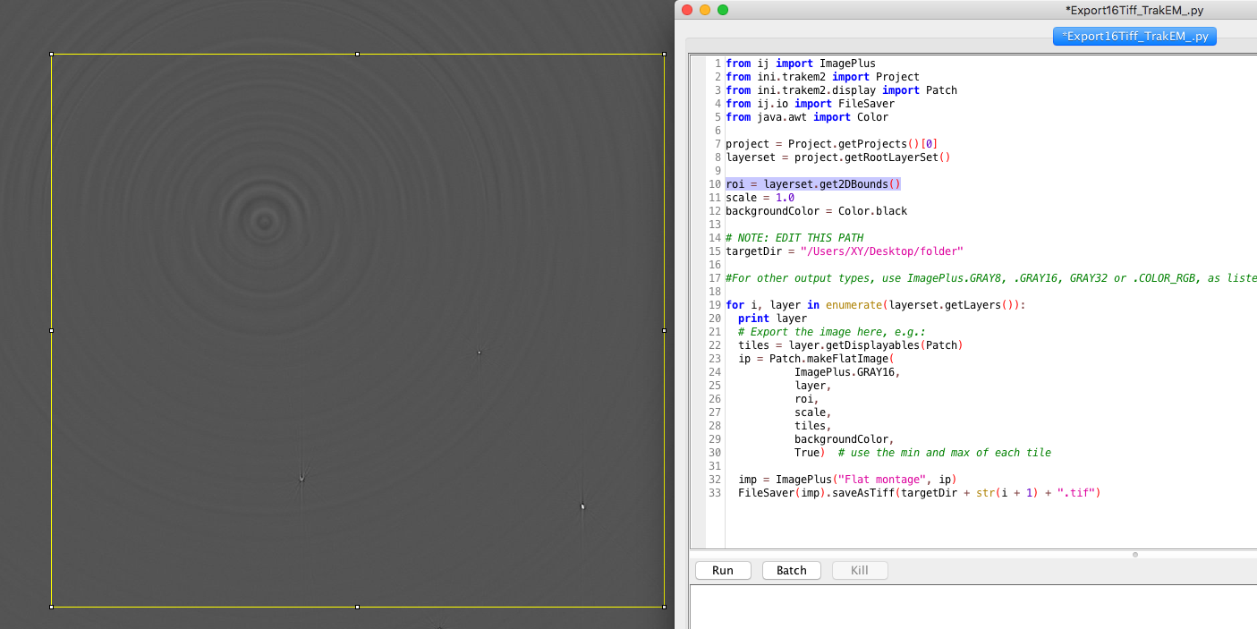Click the bottom-right corner handle of the selection

(663, 607)
